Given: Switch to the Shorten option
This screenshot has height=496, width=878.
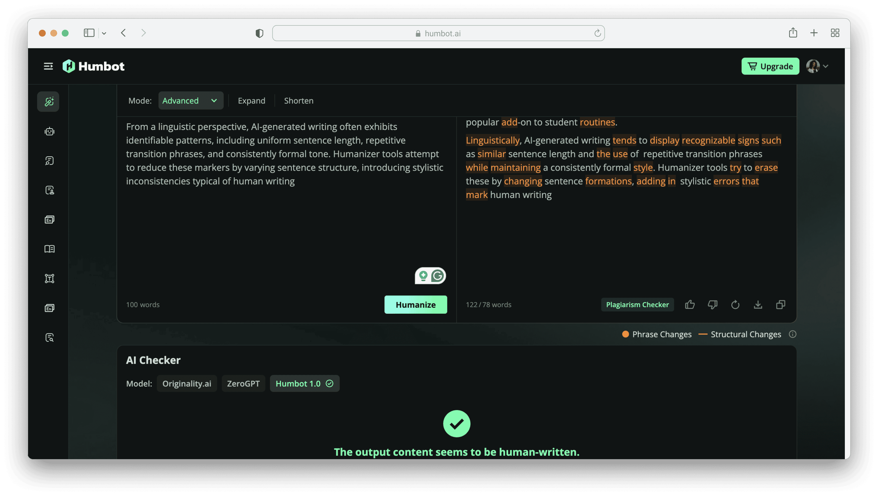Looking at the screenshot, I should click(x=299, y=101).
